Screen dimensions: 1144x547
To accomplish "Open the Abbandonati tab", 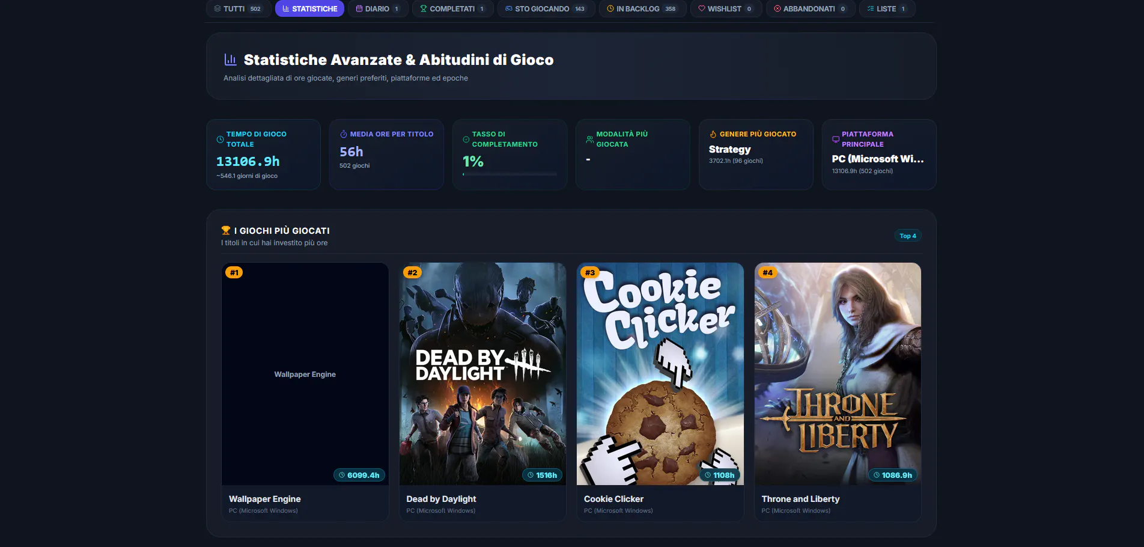I will click(811, 8).
